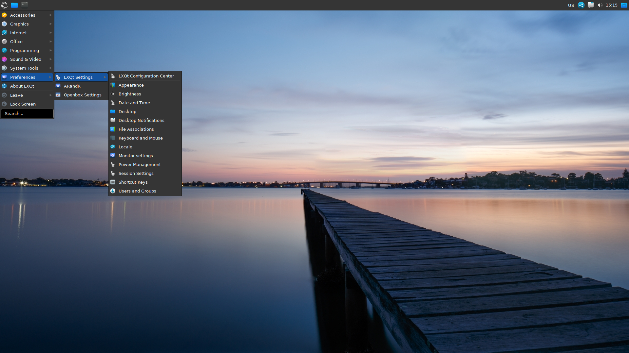The height and width of the screenshot is (353, 629).
Task: Click the File Associations icon
Action: click(113, 129)
